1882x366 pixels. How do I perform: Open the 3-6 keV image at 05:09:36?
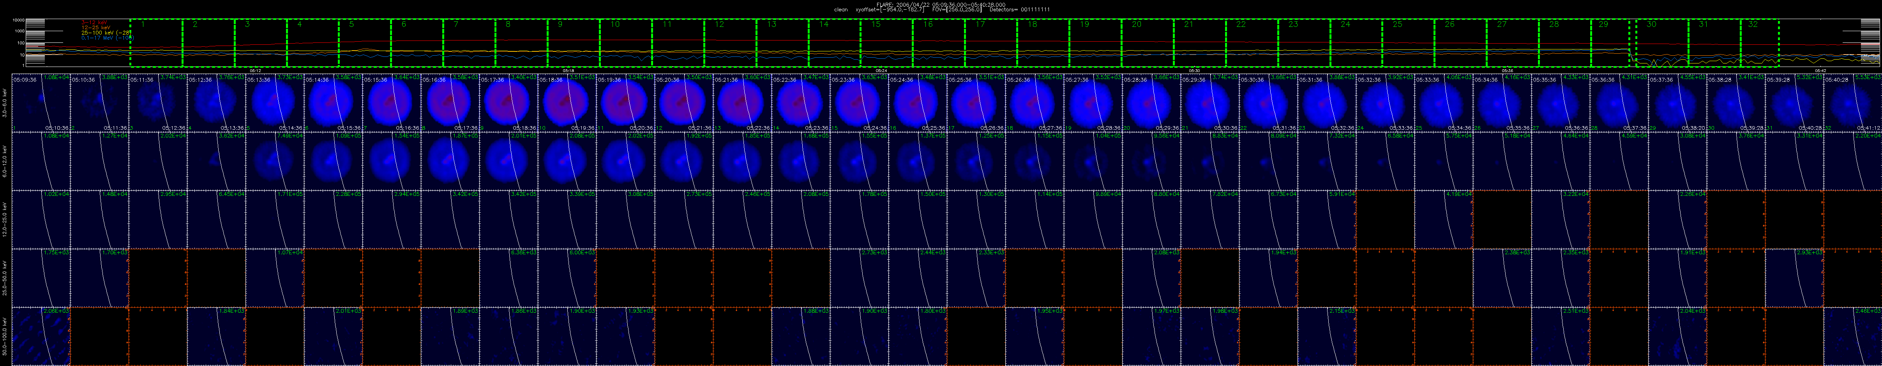(x=41, y=102)
